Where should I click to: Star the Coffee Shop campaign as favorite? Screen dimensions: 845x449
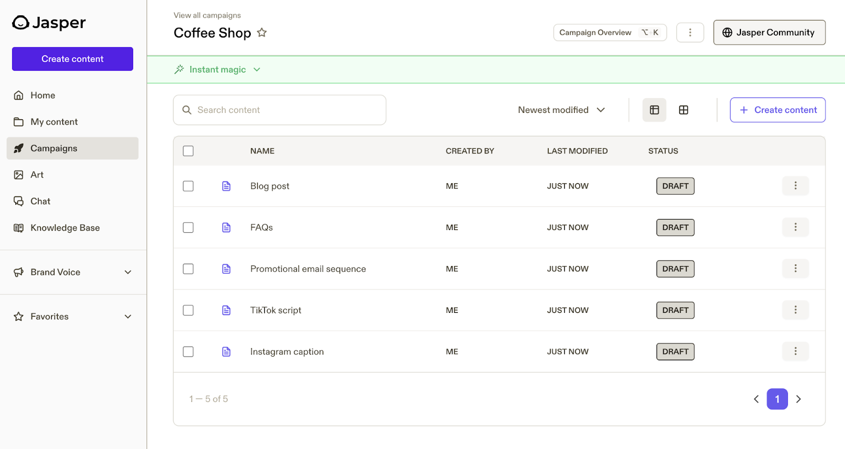click(261, 33)
